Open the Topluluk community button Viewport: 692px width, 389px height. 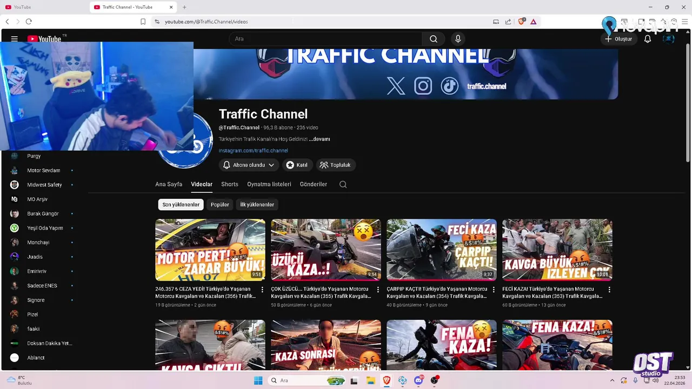335,165
